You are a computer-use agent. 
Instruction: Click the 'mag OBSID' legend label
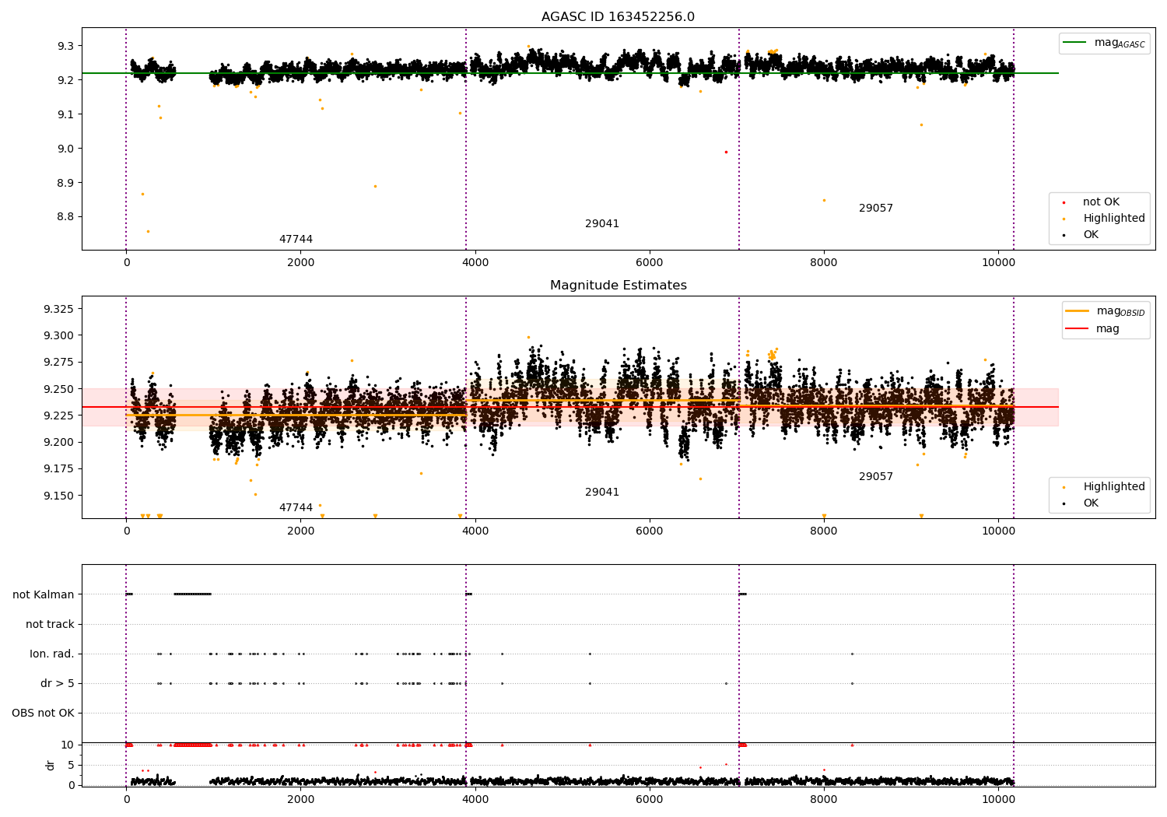pos(1121,312)
